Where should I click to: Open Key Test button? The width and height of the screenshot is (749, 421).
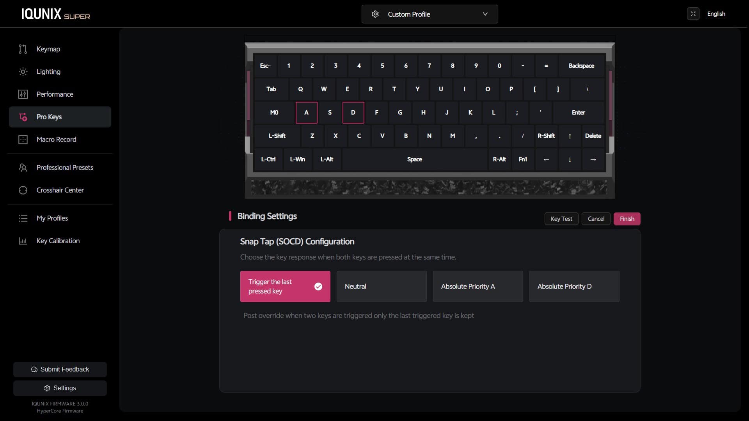(561, 219)
